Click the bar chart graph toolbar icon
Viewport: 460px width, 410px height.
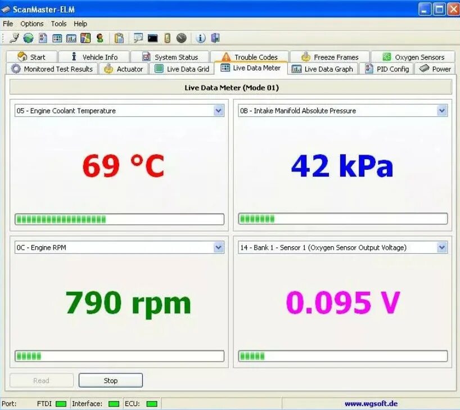pyautogui.click(x=71, y=38)
